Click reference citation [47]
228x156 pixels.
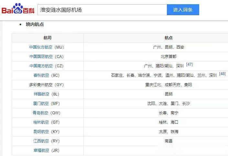pos(189,64)
